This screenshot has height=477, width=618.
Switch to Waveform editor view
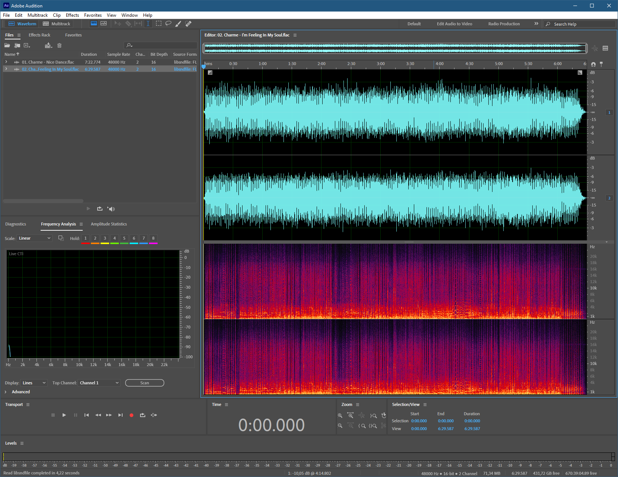(22, 24)
